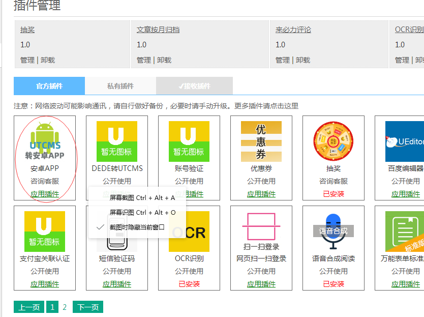
Task: Click 已安装 under 语音合成阅读
Action: coord(334,284)
